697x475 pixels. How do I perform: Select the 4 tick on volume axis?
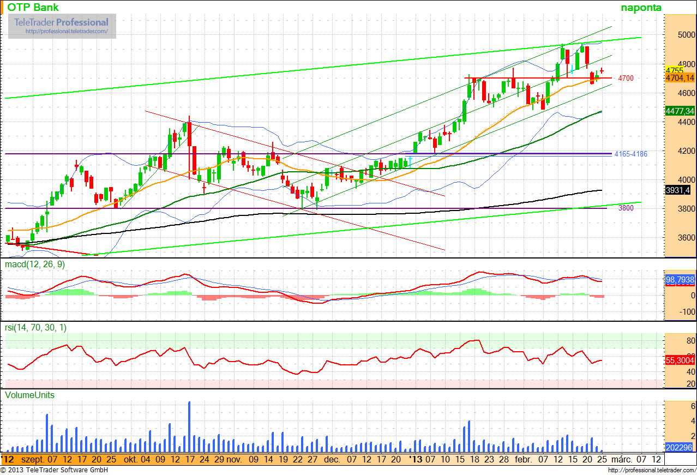(x=693, y=420)
